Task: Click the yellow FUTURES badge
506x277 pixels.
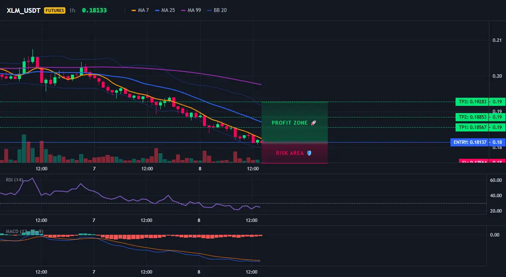Action: (x=55, y=10)
